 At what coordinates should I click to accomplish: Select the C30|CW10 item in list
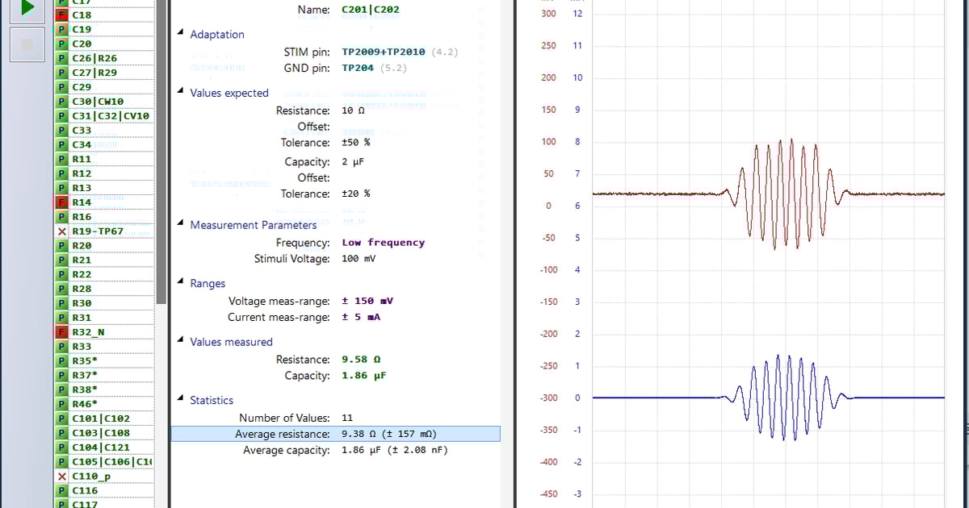click(x=97, y=102)
